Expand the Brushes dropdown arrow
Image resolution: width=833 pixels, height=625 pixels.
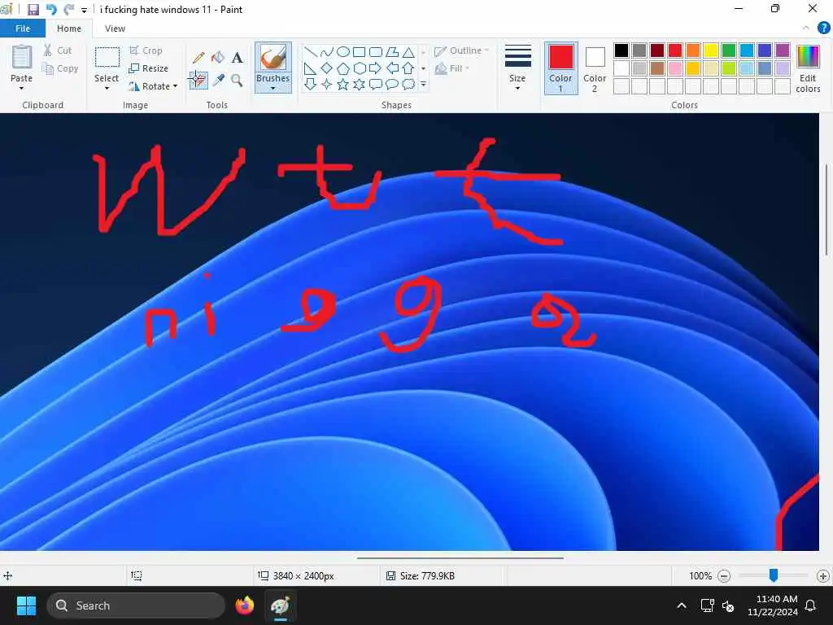coord(273,88)
